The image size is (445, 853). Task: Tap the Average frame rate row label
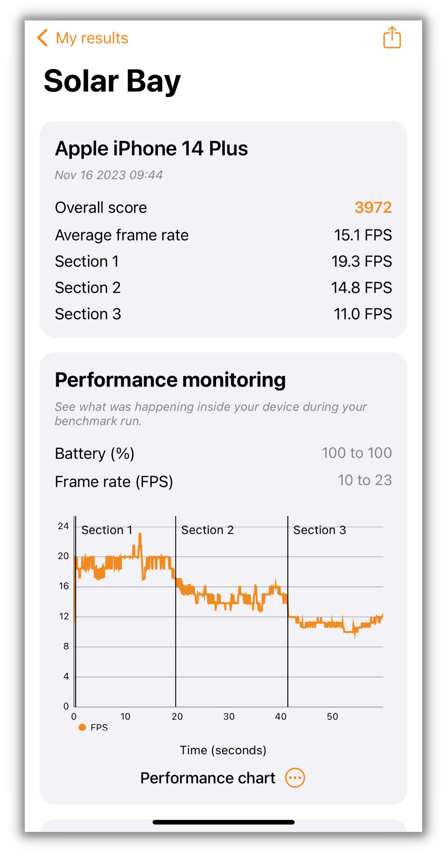[122, 235]
